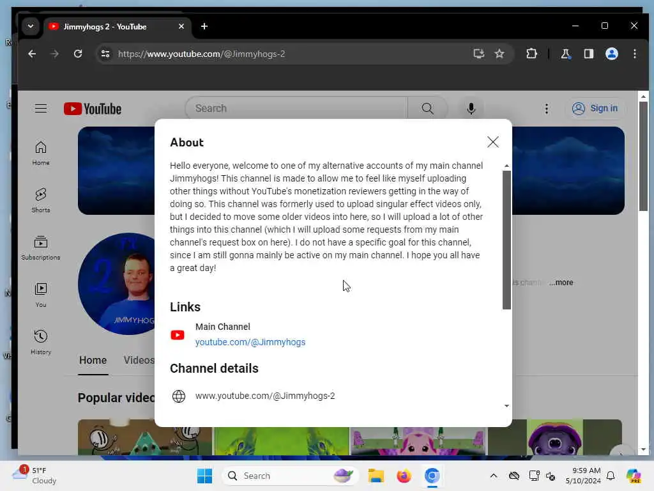This screenshot has height=491, width=654.
Task: Open the tab search dropdown arrow
Action: pyautogui.click(x=31, y=26)
